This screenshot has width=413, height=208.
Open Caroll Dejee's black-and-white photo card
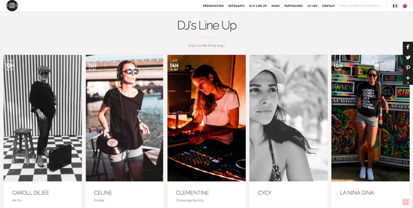(x=43, y=118)
